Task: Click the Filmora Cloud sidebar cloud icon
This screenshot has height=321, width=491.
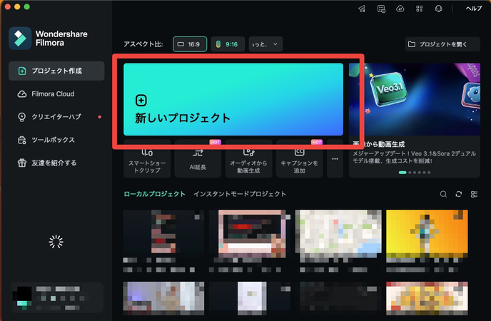Action: (x=22, y=94)
